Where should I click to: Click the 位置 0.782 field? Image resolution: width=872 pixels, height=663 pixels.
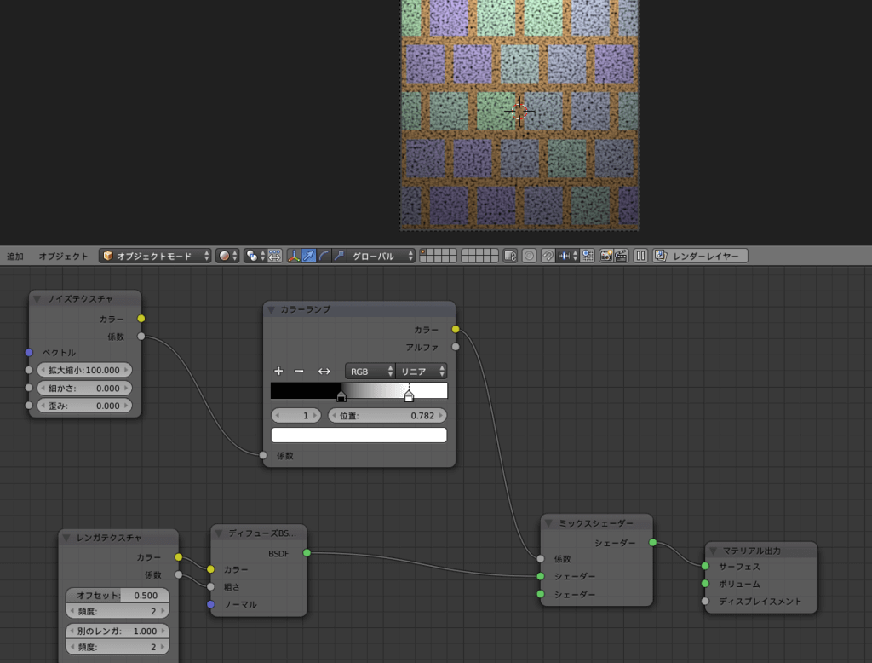387,415
